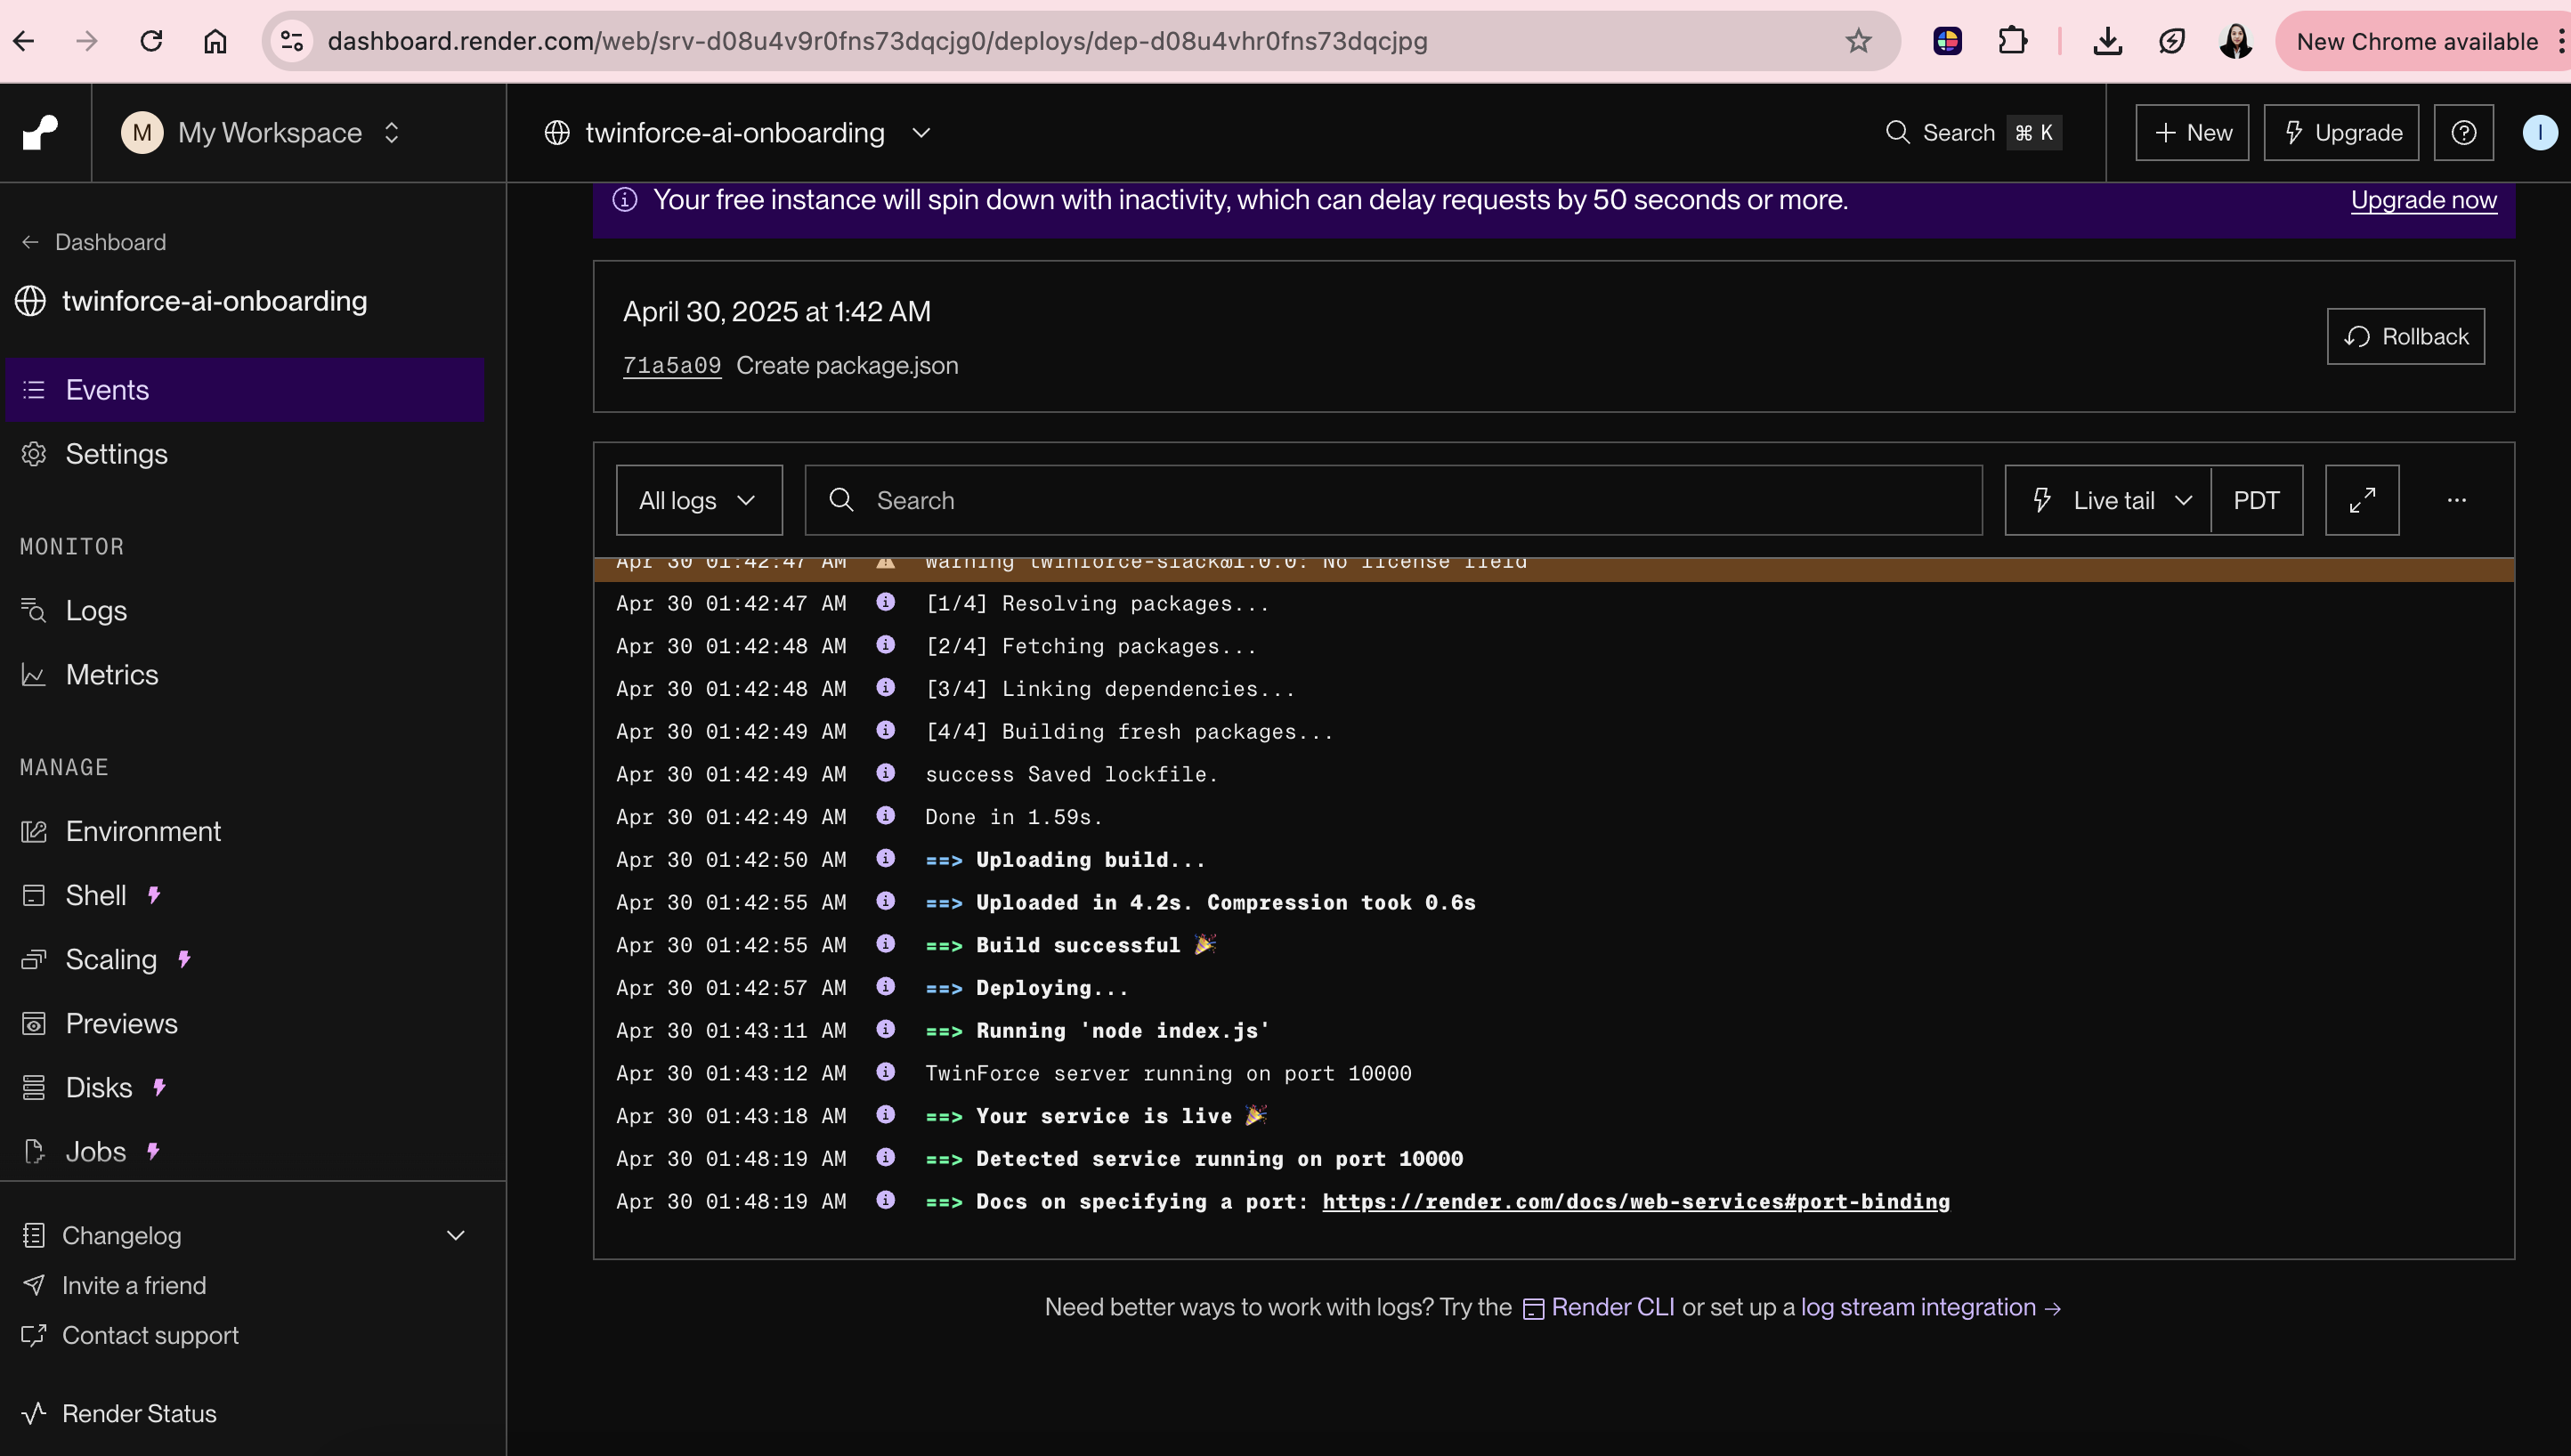Expand the Changelog section
The image size is (2571, 1456).
tap(455, 1235)
